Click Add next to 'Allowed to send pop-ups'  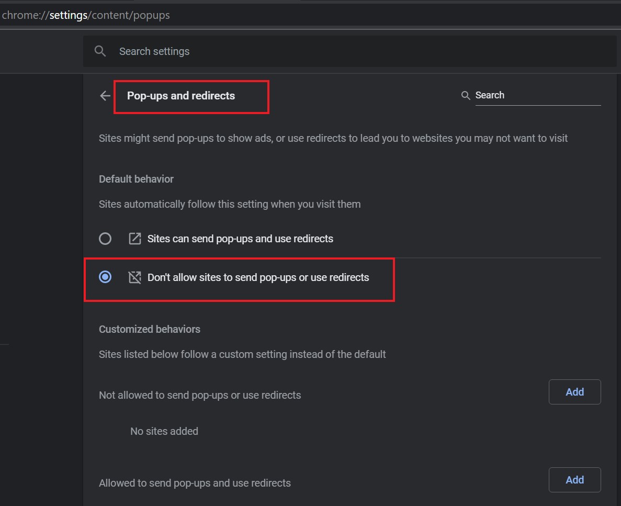point(574,479)
